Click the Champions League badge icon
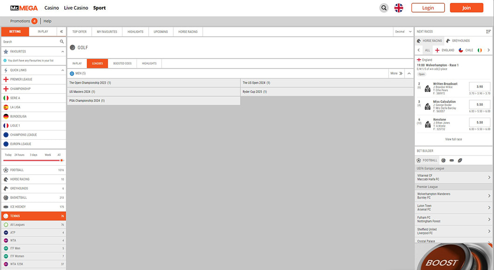This screenshot has width=494, height=270. click(6, 135)
